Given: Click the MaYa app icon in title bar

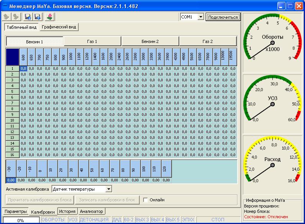Looking at the screenshot, I should click(x=5, y=6).
